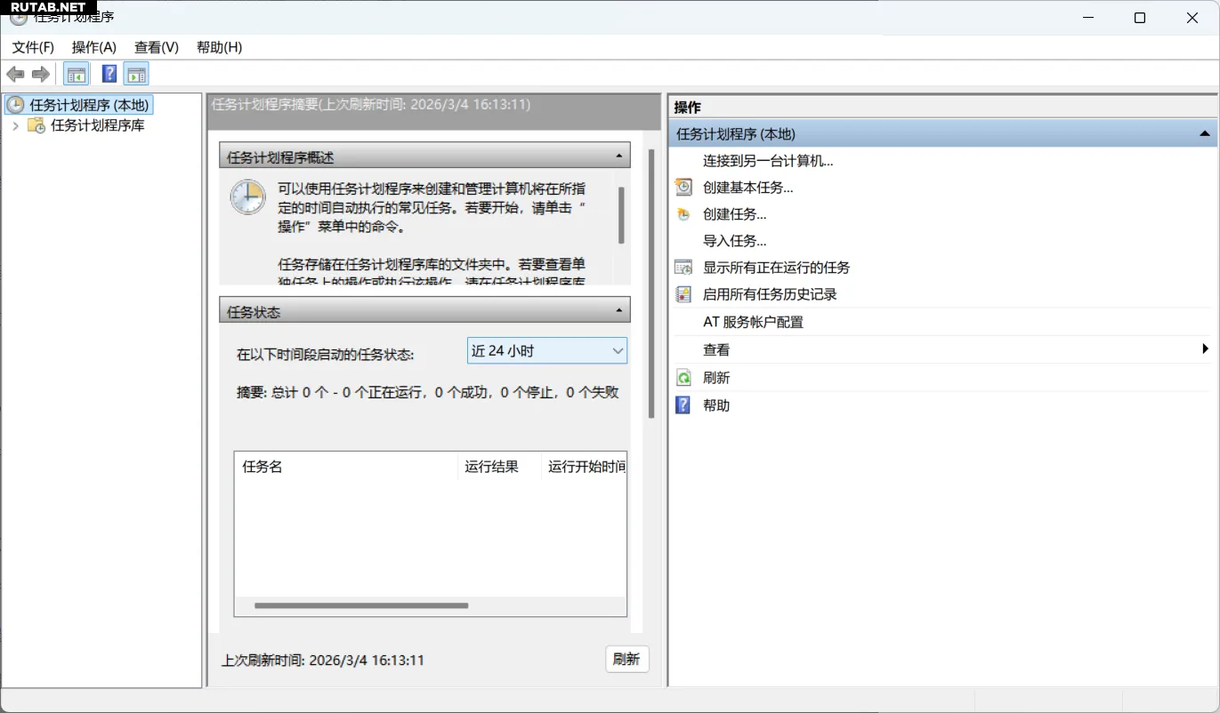Expand the 任务计划程序库 tree node
The height and width of the screenshot is (713, 1220).
click(x=15, y=126)
